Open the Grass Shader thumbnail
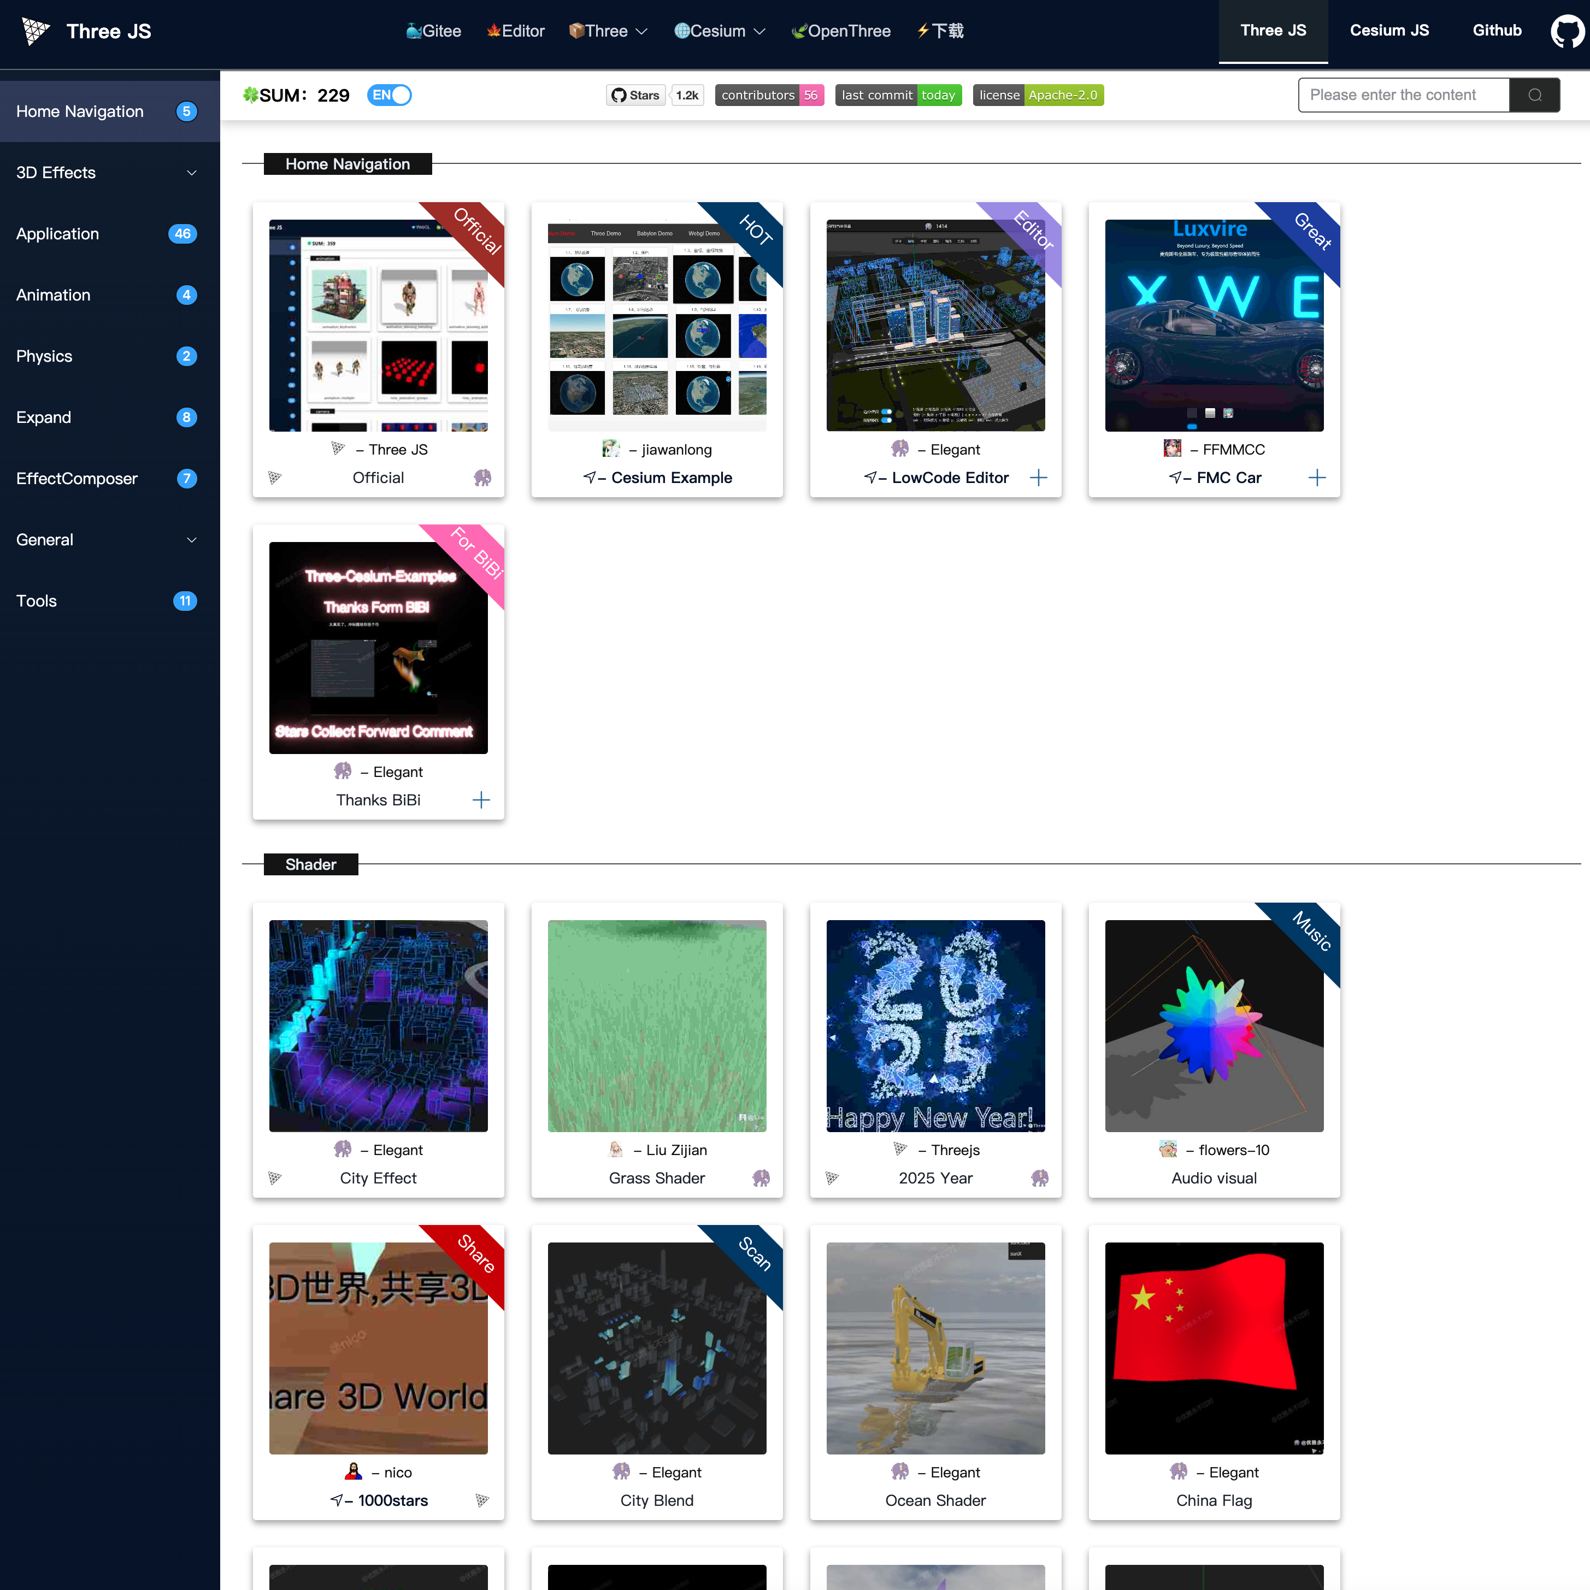Viewport: 1590px width, 1590px height. tap(657, 1026)
